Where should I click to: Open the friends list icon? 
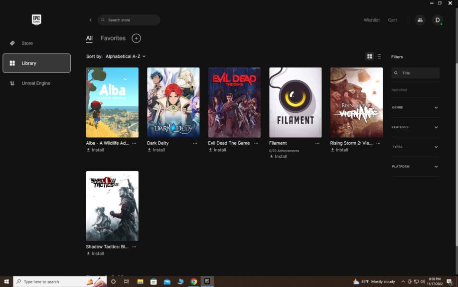click(420, 20)
